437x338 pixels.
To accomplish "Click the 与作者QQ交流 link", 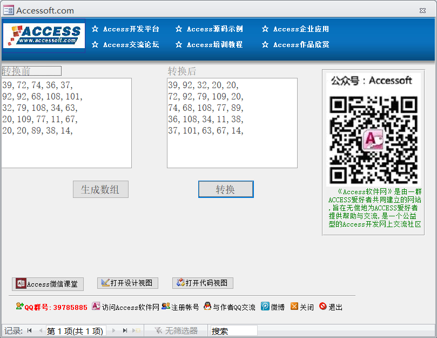I will pos(234,307).
